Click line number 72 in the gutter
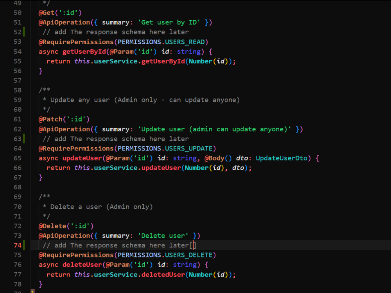Viewport: 391px width, 293px height. pos(18,226)
